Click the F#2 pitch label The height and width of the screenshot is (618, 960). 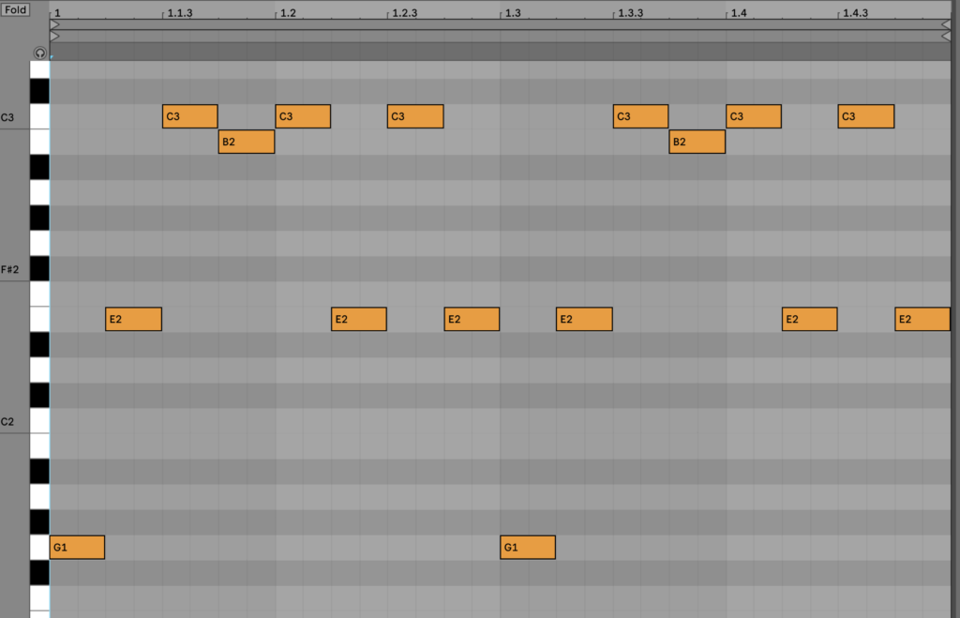(9, 269)
